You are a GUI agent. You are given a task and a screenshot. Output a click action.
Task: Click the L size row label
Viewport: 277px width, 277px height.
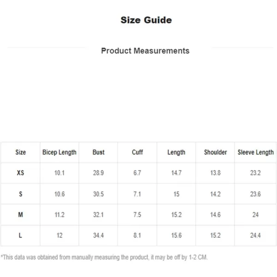click(20, 235)
